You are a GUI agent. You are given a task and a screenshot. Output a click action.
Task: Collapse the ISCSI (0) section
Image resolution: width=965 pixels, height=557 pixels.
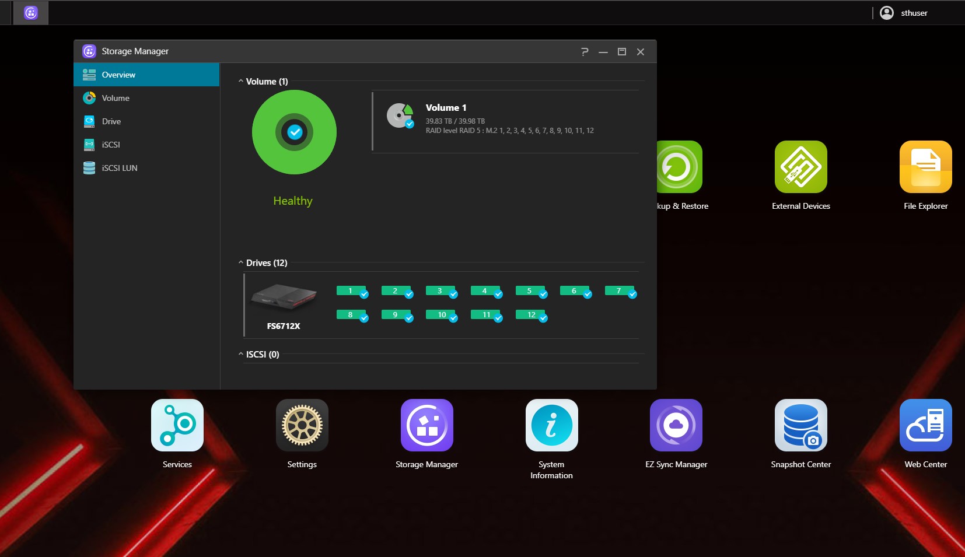(241, 354)
